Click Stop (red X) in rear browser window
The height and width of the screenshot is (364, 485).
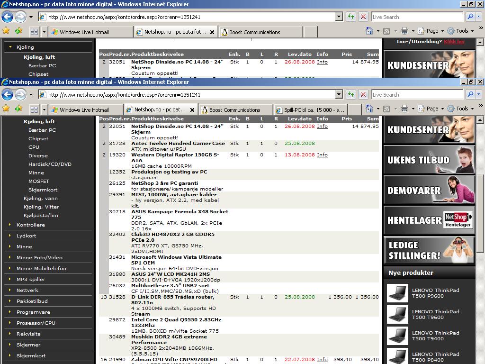(363, 17)
